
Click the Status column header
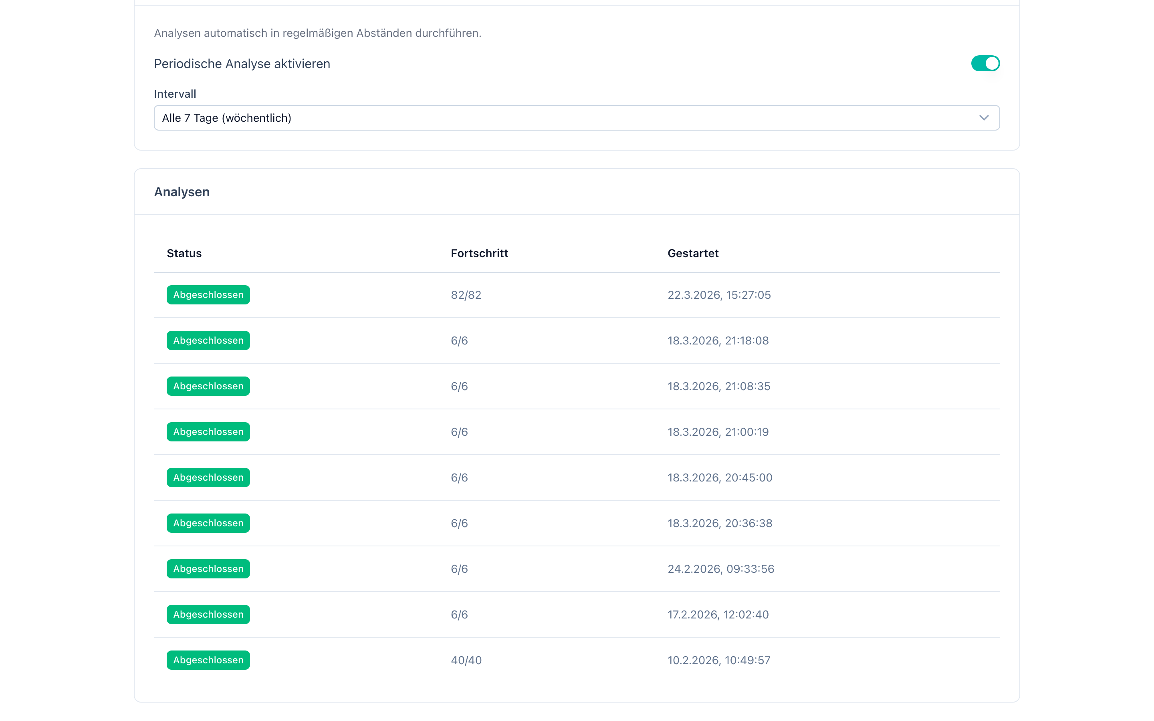click(x=184, y=253)
